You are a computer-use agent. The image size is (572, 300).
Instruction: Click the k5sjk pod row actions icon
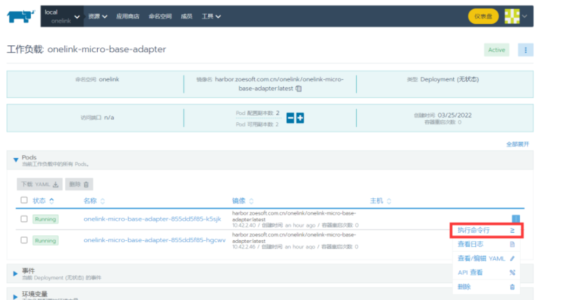(515, 219)
